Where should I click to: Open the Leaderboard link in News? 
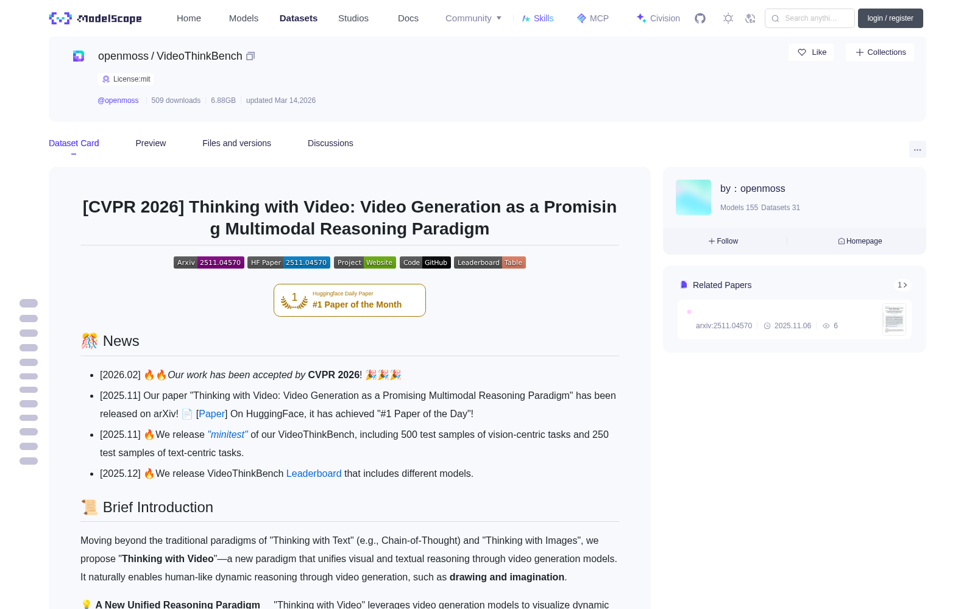[x=314, y=473]
